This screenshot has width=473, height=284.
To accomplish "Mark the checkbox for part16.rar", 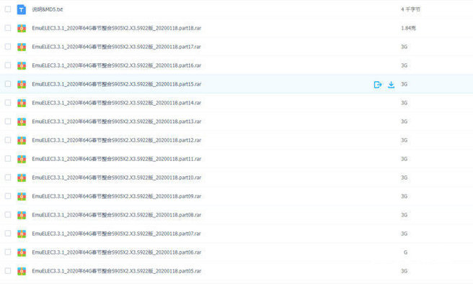I will (8, 65).
